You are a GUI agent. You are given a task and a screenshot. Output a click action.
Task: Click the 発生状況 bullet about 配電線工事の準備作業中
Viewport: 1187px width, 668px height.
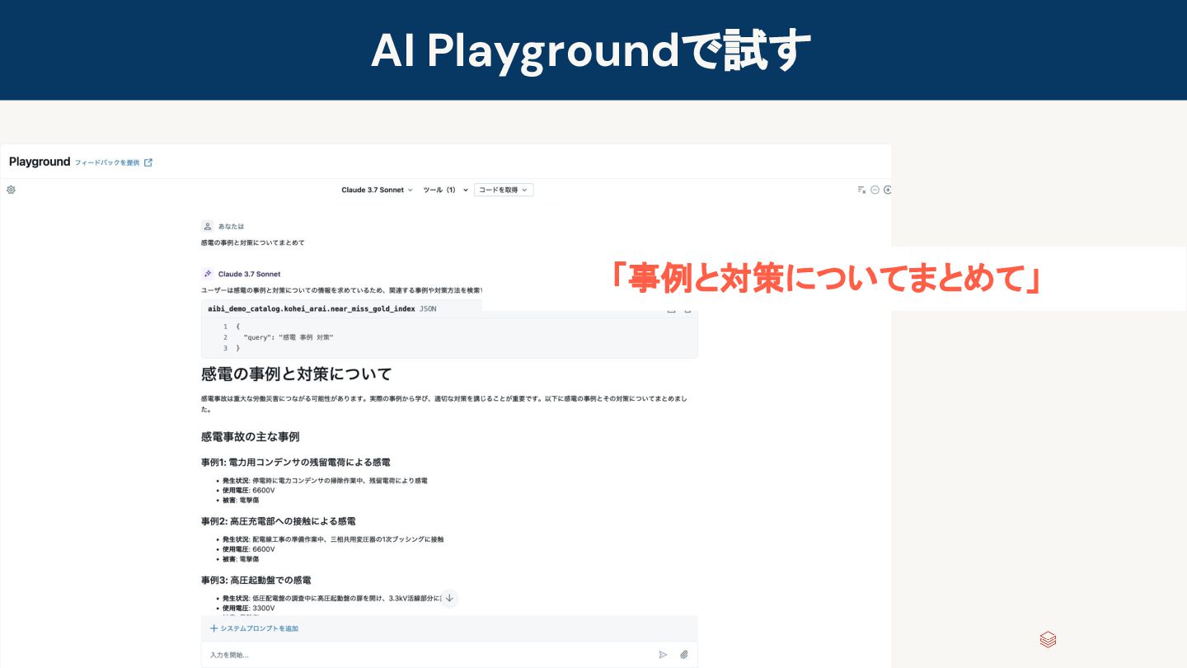[332, 539]
